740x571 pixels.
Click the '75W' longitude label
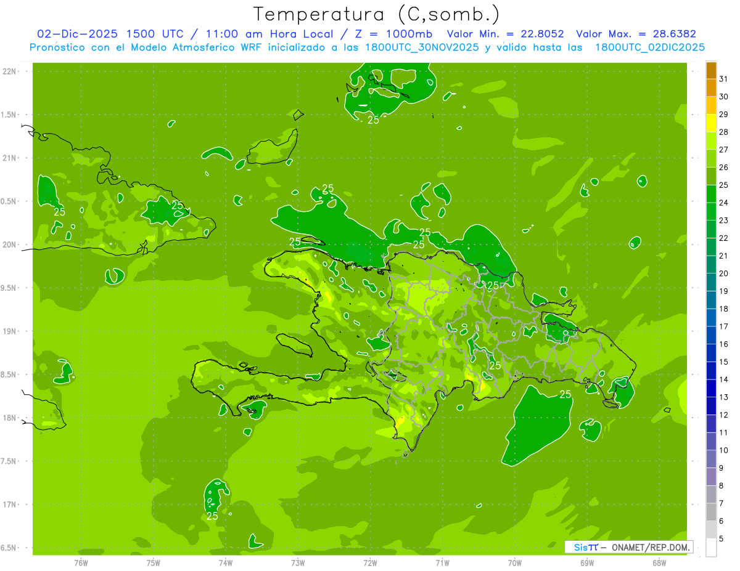pyautogui.click(x=154, y=562)
